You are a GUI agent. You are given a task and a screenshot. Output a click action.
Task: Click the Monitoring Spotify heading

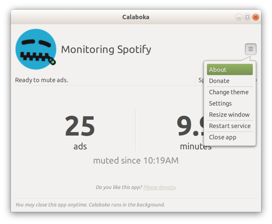(106, 49)
